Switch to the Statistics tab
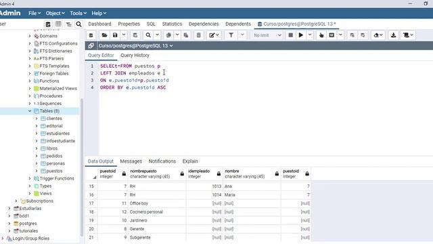Viewport: 433px width, 244px height. [x=172, y=24]
